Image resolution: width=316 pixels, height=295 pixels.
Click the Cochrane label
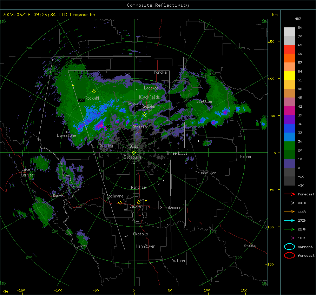(115, 196)
